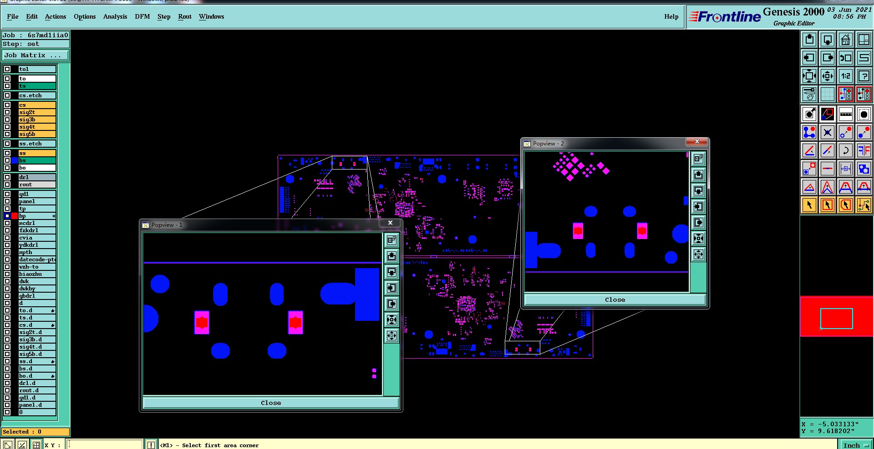Click the red color swatch next to bp
The height and width of the screenshot is (449, 874).
(x=15, y=216)
